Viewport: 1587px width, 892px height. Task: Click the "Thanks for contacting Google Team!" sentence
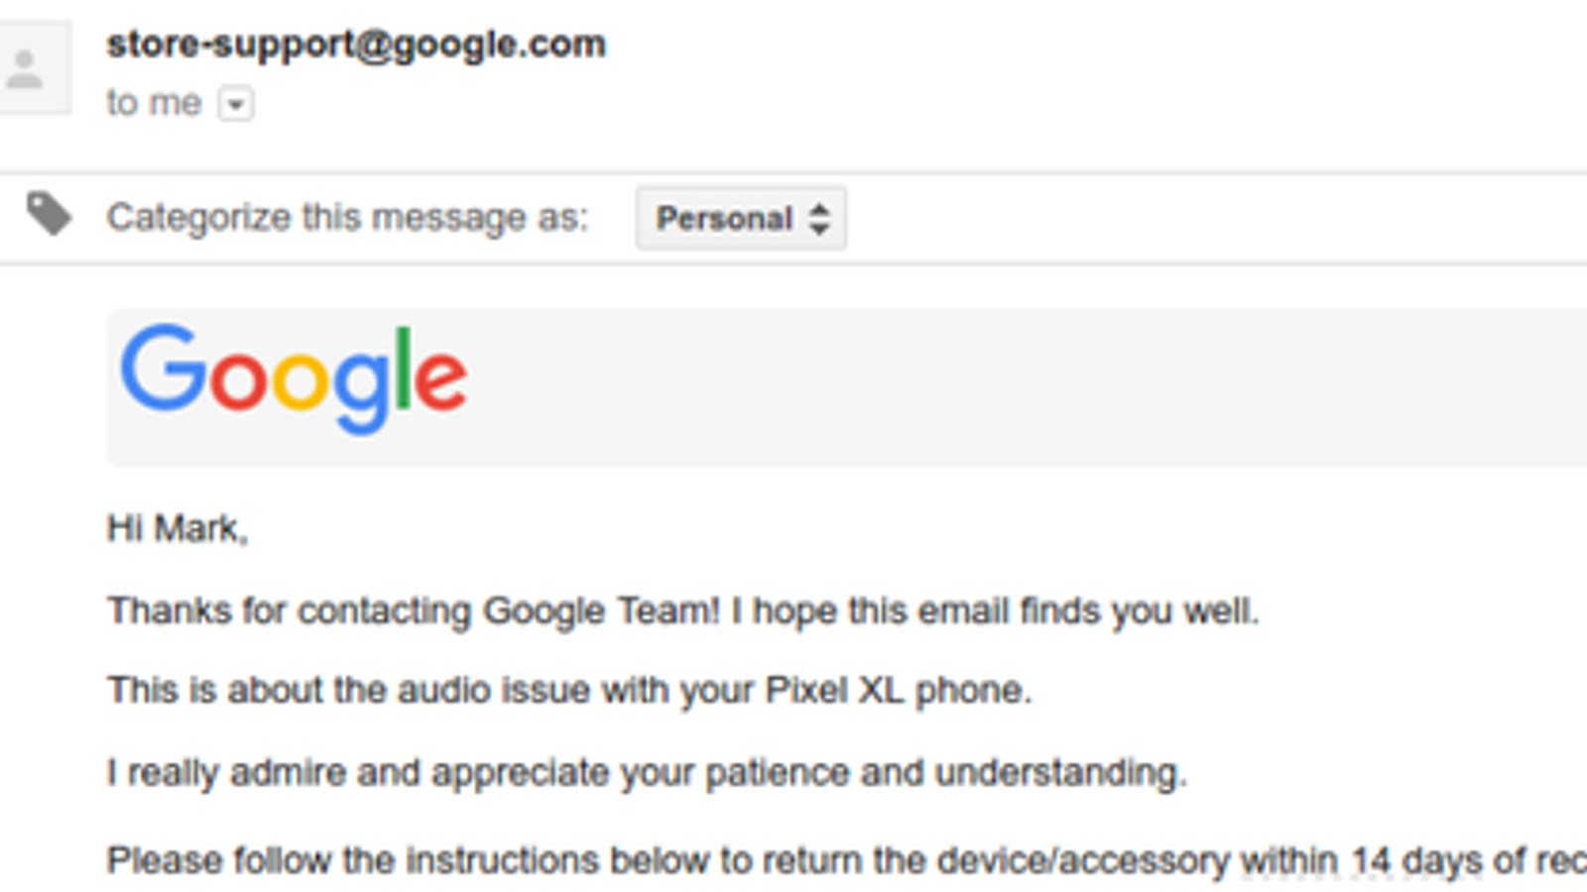coord(413,611)
